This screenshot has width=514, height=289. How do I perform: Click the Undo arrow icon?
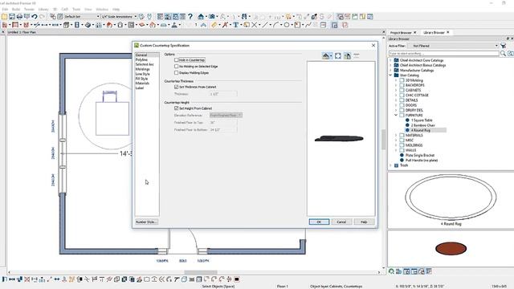pyautogui.click(x=34, y=16)
